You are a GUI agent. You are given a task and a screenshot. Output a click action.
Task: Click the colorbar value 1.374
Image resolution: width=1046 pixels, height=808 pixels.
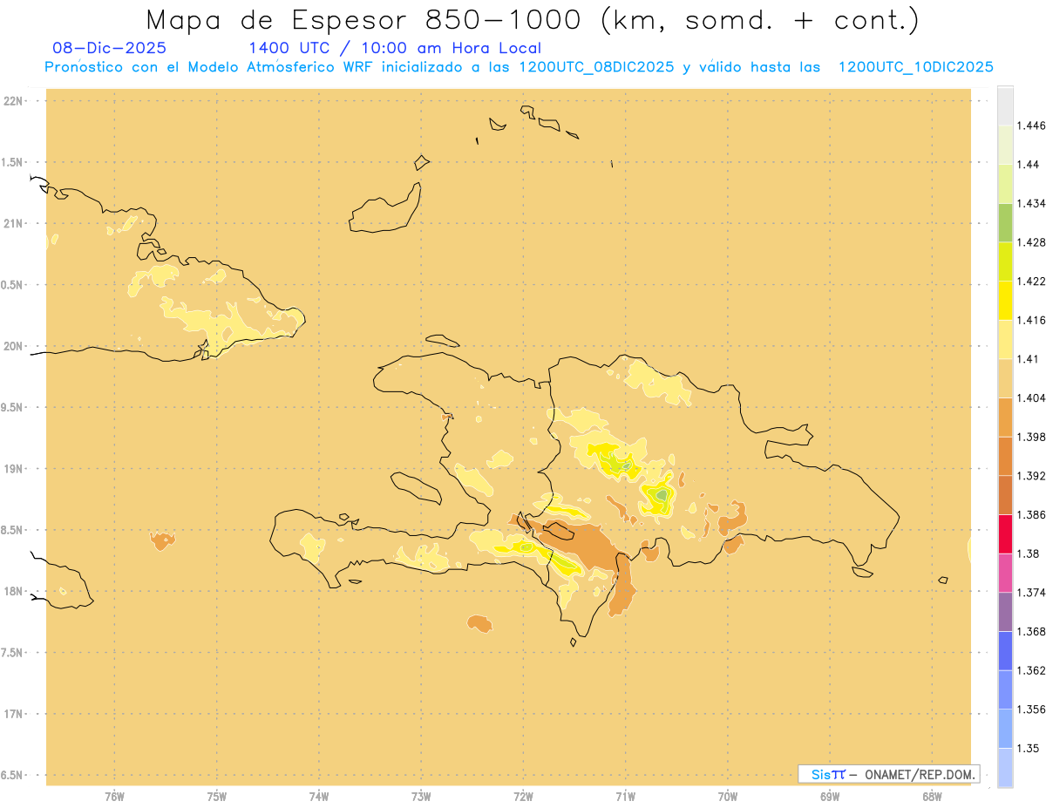[1031, 593]
